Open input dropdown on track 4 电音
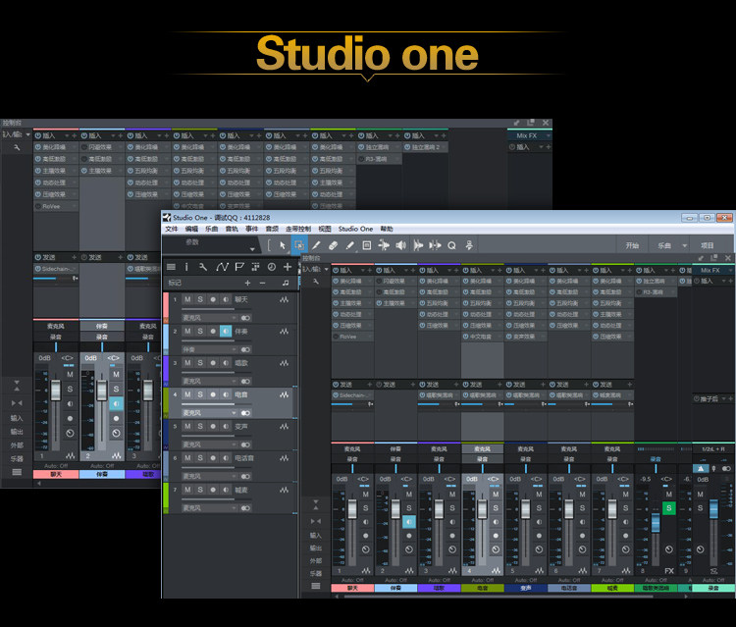 pos(209,413)
